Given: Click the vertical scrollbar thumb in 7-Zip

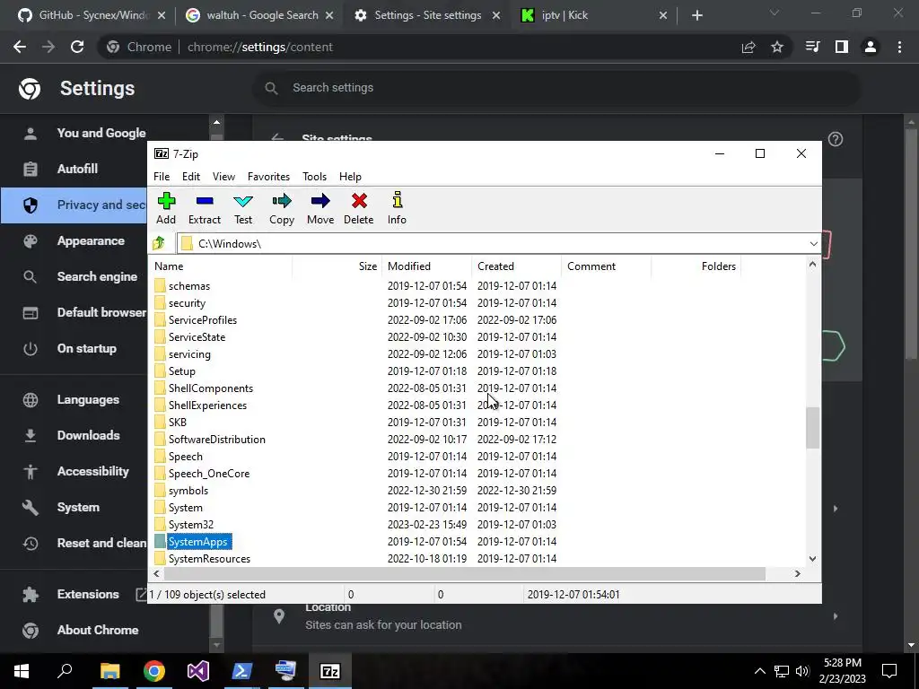Looking at the screenshot, I should pos(812,428).
